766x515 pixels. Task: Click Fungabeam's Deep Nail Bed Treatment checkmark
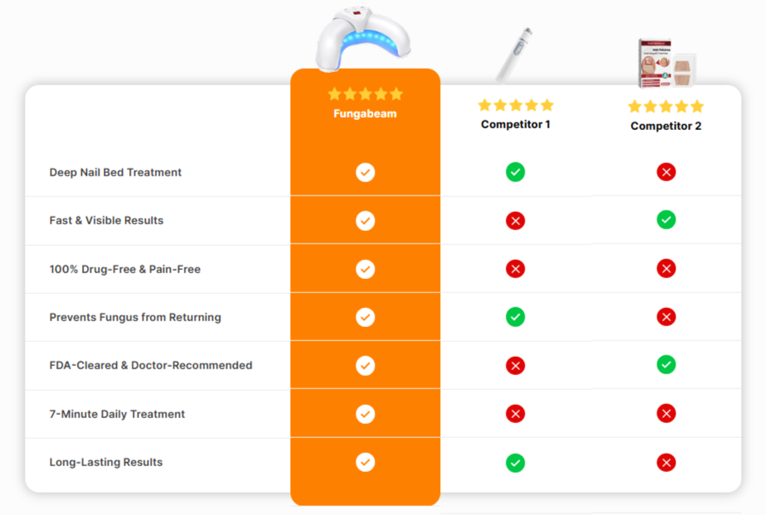365,172
